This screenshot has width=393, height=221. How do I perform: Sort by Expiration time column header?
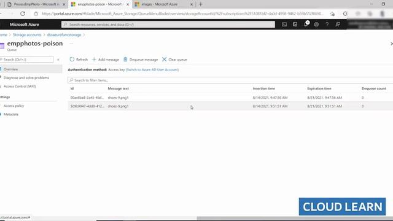[x=319, y=88]
